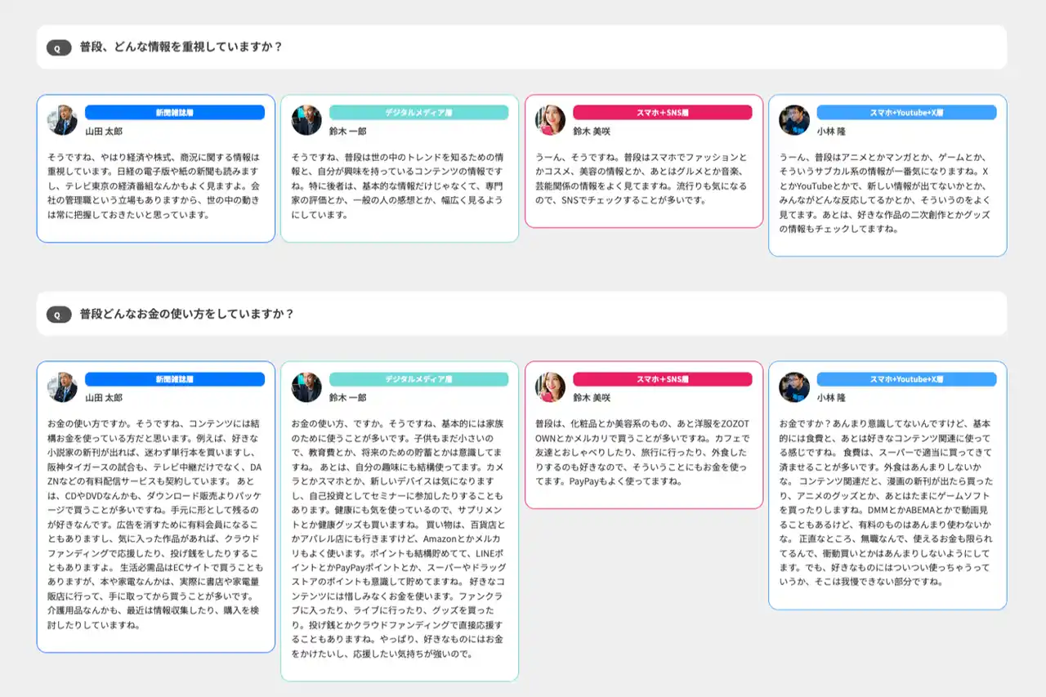Viewport: 1046px width, 697px height.
Task: Click the blue 新聞雑誌層 badge in the money row
Action: (x=176, y=378)
